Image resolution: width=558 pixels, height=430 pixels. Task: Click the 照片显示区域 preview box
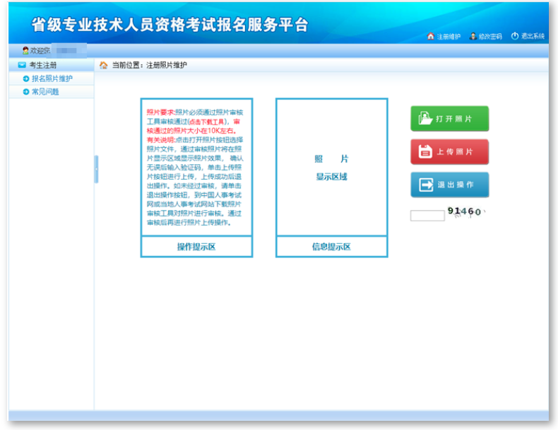pyautogui.click(x=332, y=167)
